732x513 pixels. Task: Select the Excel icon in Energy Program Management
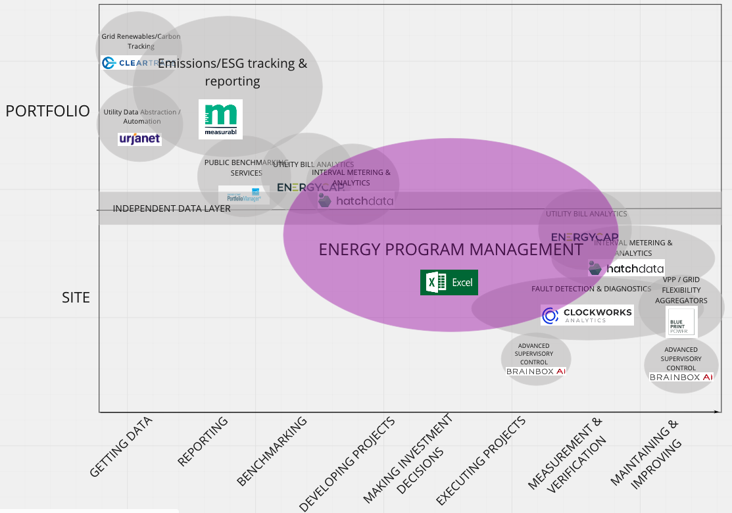[x=449, y=281]
